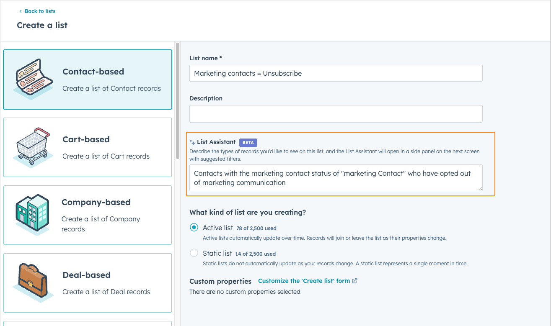This screenshot has width=551, height=326.
Task: Click the textarea resize handle in List Assistant
Action: point(480,189)
